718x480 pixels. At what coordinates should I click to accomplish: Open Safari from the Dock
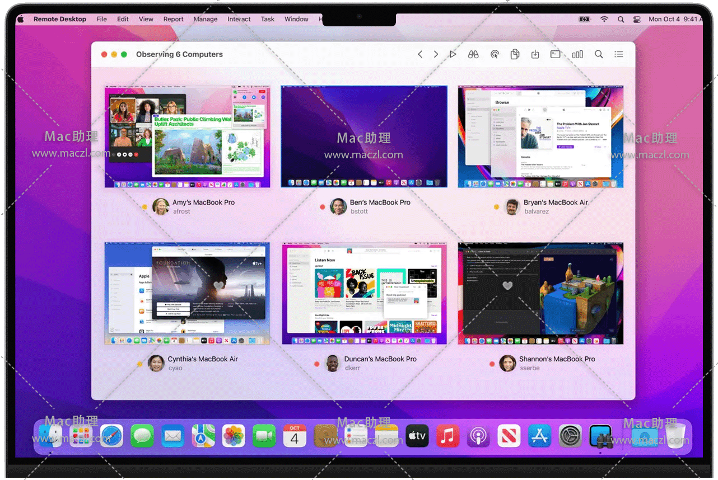112,436
